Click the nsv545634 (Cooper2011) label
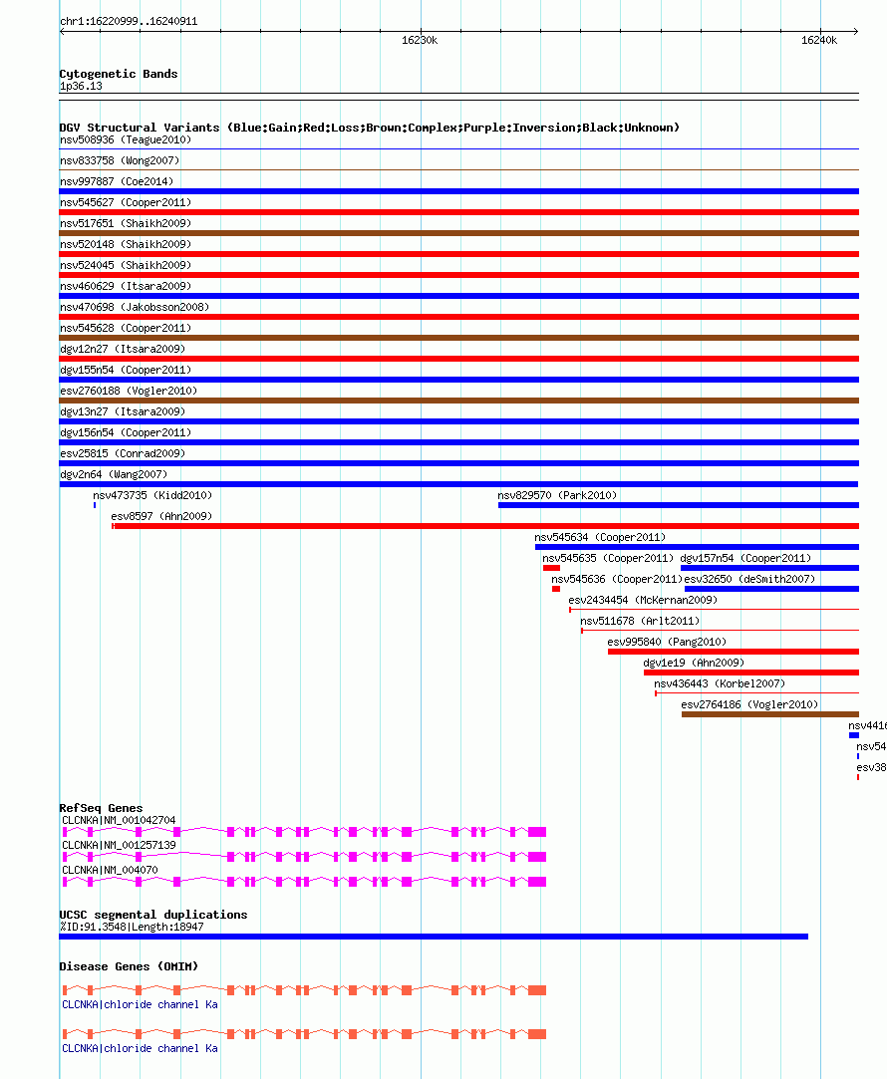This screenshot has height=1079, width=887. (x=600, y=537)
